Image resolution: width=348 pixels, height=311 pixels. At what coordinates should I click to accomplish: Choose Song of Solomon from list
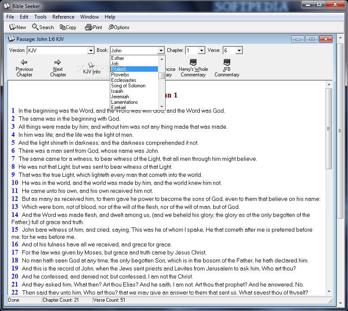pyautogui.click(x=134, y=86)
